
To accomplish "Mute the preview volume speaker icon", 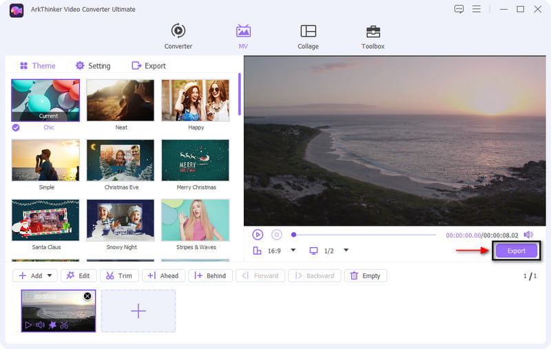I will [528, 235].
